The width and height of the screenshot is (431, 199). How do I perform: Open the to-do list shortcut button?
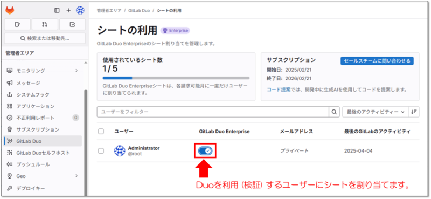(x=73, y=24)
